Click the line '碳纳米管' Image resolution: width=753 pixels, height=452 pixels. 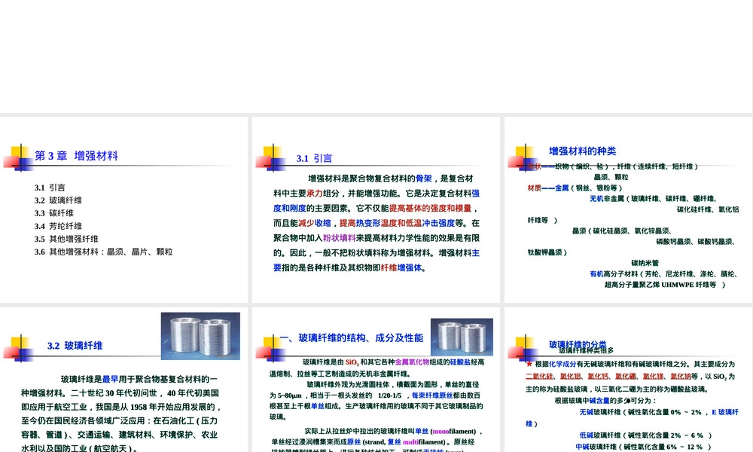(x=645, y=263)
